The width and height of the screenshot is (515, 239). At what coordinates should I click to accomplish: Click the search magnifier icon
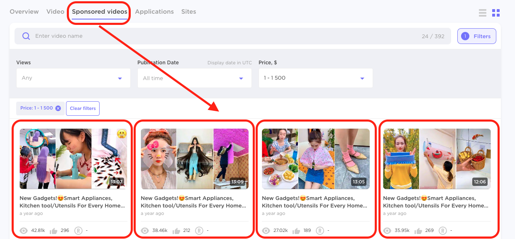[26, 36]
